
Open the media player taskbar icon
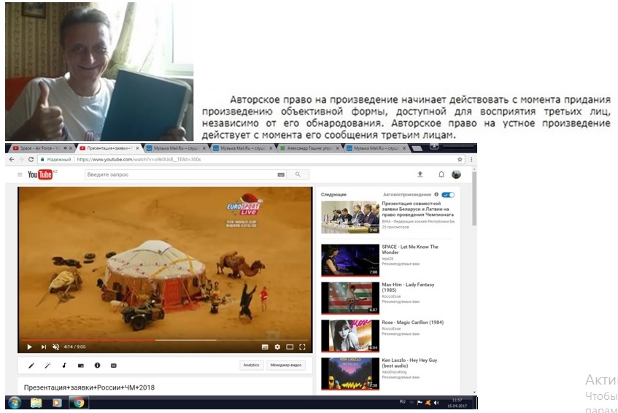click(x=58, y=403)
